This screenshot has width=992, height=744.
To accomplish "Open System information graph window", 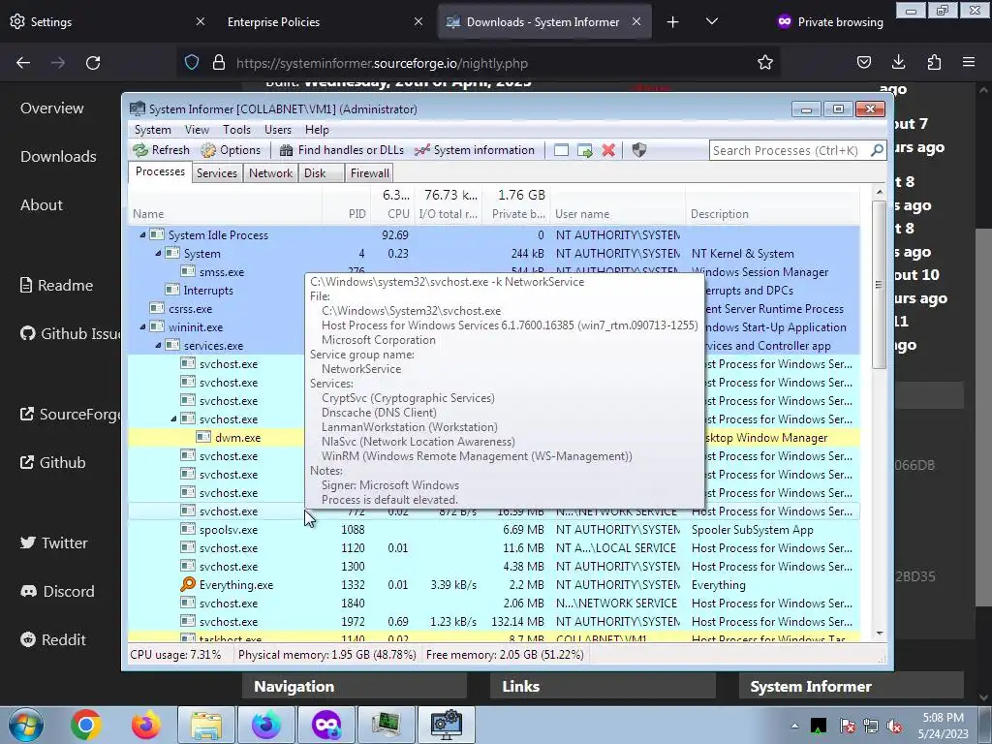I will [475, 150].
